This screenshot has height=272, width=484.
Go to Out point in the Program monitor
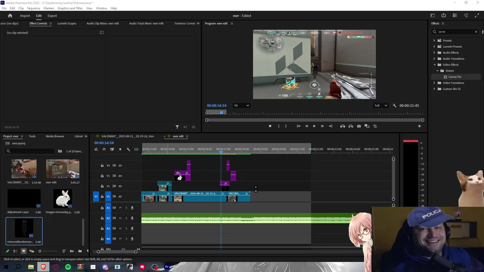click(x=330, y=126)
